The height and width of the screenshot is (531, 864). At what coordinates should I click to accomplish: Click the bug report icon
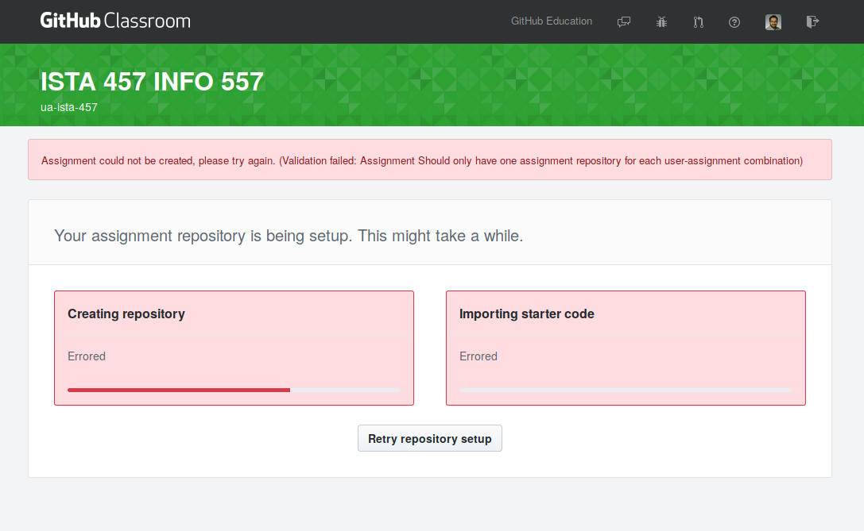tap(661, 21)
